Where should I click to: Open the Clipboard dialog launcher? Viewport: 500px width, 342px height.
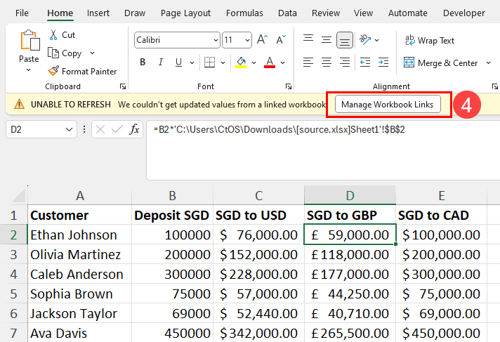pyautogui.click(x=123, y=86)
